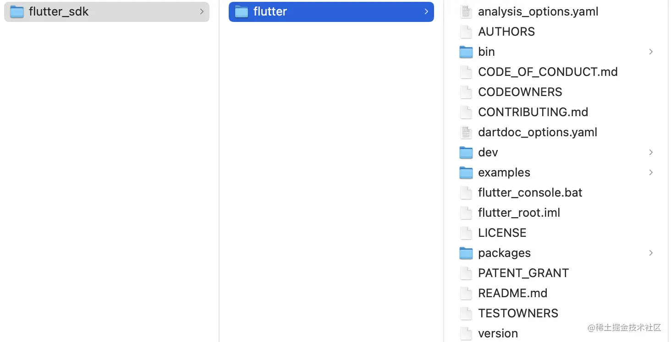Expand the bin folder chevron

[x=651, y=52]
